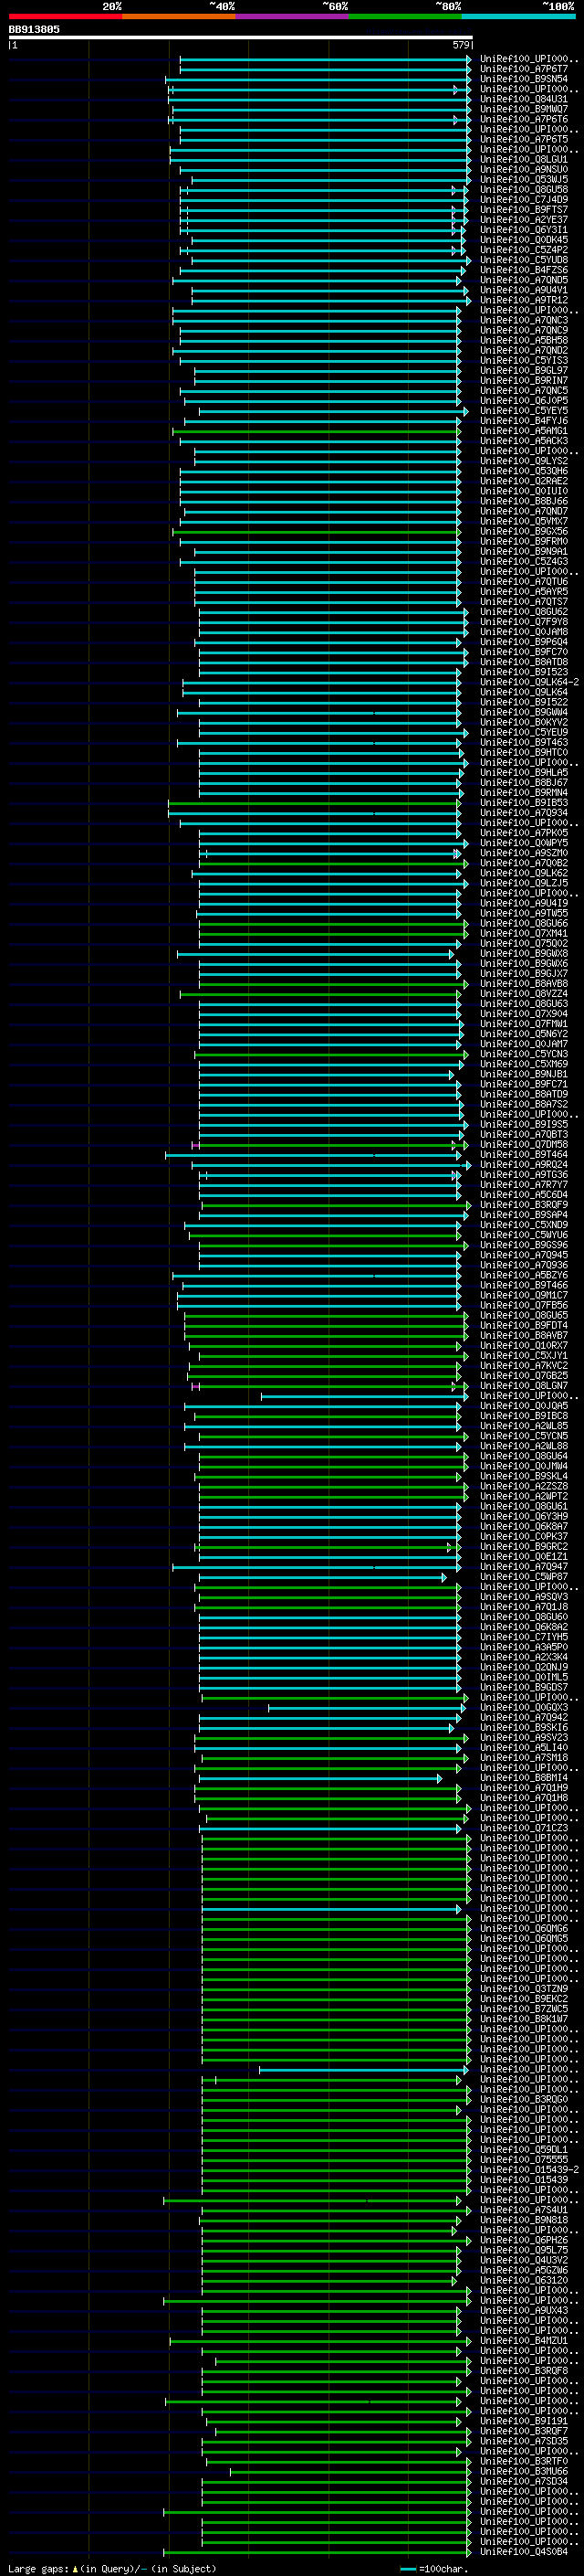Select UniRef100_A5AMG1 label
Screen dimensions: 584x2576
coord(523,430)
